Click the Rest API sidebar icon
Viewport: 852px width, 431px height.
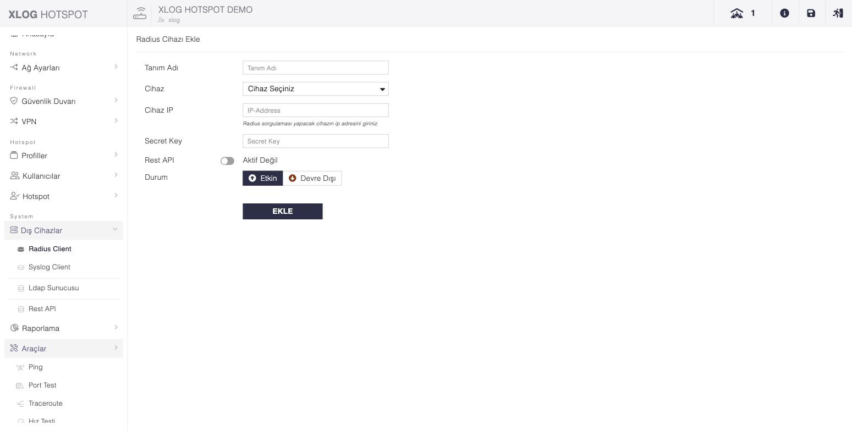[21, 309]
